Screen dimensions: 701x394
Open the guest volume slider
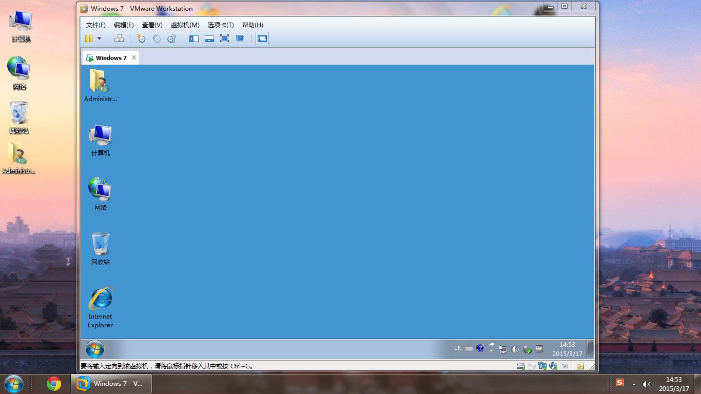coord(515,349)
